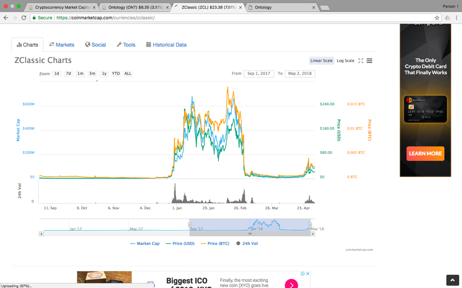Set zoom to 3m
462x288 pixels.
point(92,73)
